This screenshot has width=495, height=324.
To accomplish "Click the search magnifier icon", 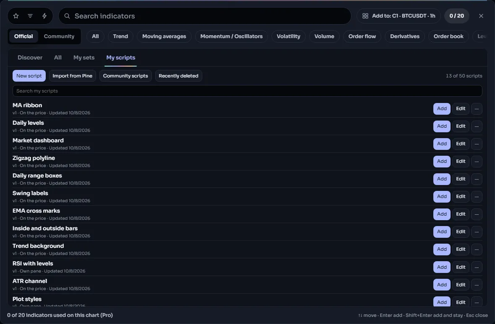I will point(67,16).
